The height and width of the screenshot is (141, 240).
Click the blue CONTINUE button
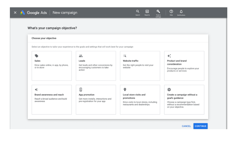[x=200, y=126]
